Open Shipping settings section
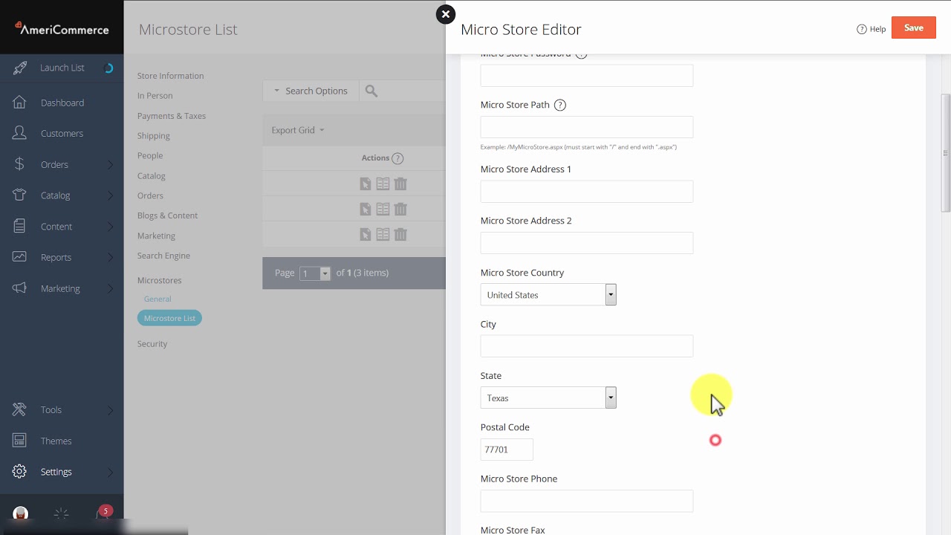This screenshot has height=535, width=951. [x=154, y=136]
